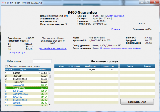Sort the standings by 'Фишки' column header
This screenshot has height=112, width=160.
[43, 70]
